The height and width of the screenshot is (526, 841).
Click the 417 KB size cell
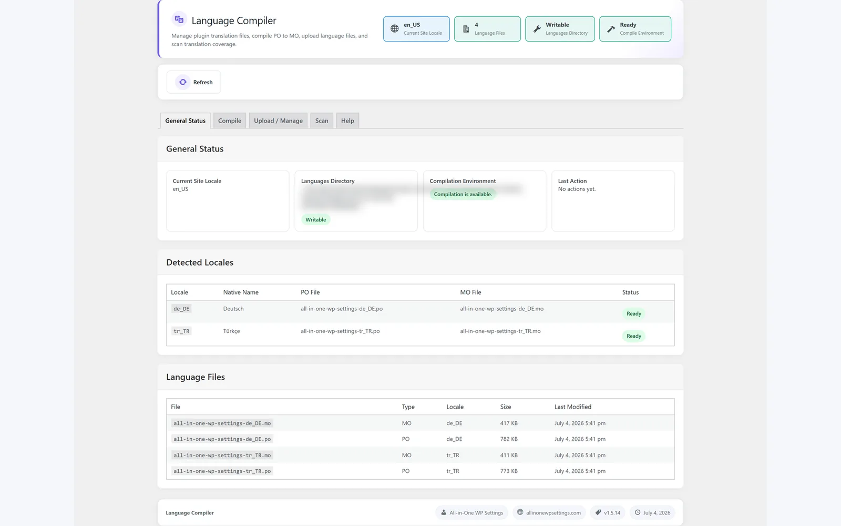tap(509, 423)
